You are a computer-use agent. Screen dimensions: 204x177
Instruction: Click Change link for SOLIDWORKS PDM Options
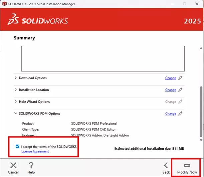171,113
